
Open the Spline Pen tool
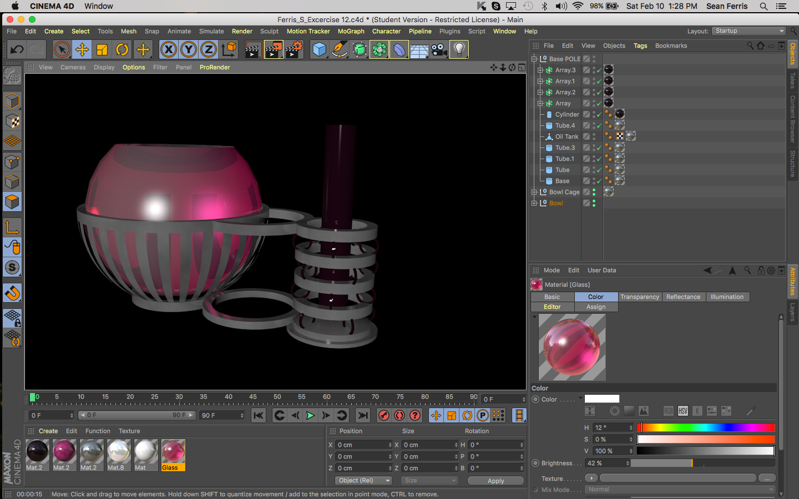click(x=339, y=50)
